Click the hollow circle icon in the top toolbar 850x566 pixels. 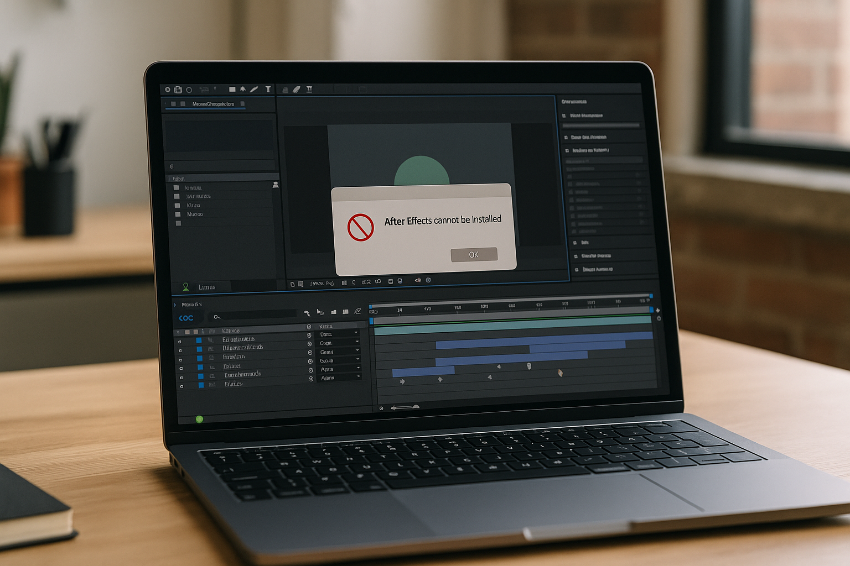point(189,90)
